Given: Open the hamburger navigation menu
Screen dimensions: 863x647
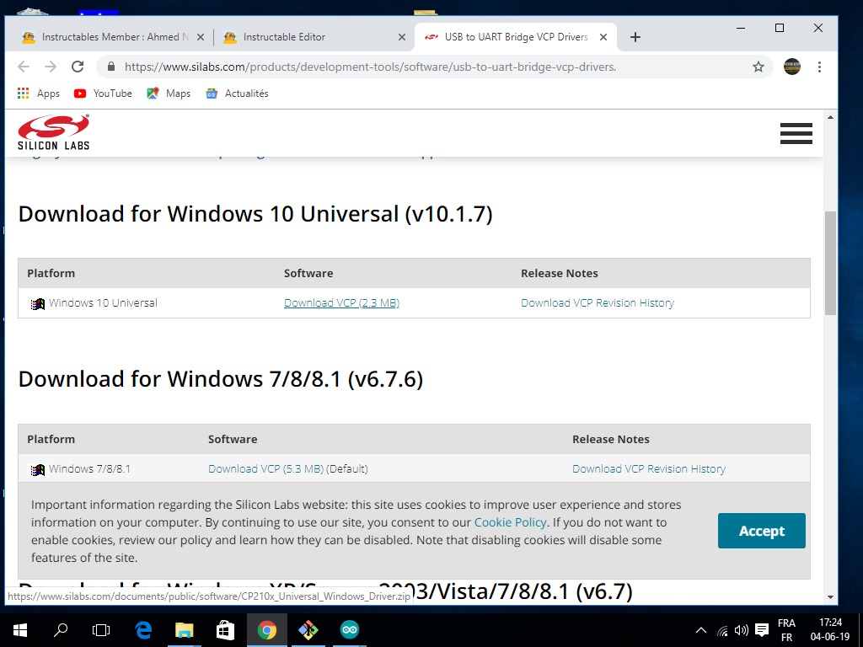Looking at the screenshot, I should click(x=796, y=134).
